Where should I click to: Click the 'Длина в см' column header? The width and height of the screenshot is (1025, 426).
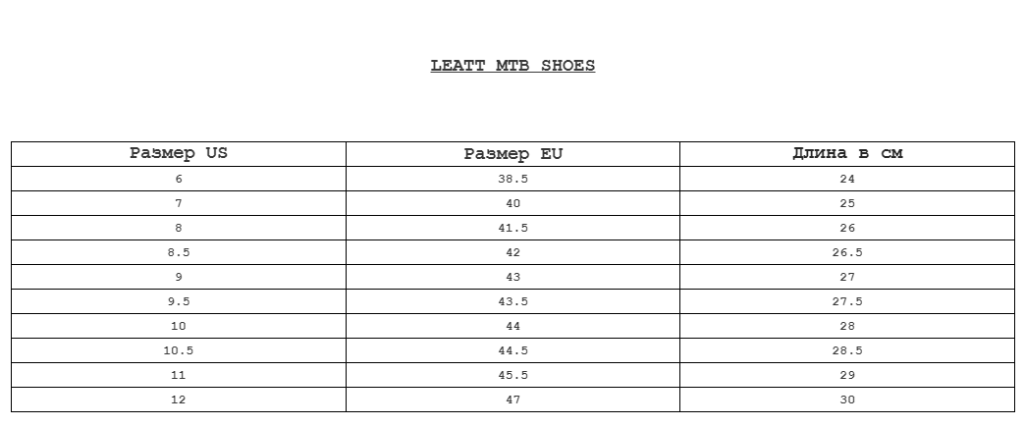(846, 153)
